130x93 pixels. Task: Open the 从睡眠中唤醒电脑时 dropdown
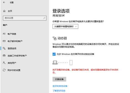65,27
